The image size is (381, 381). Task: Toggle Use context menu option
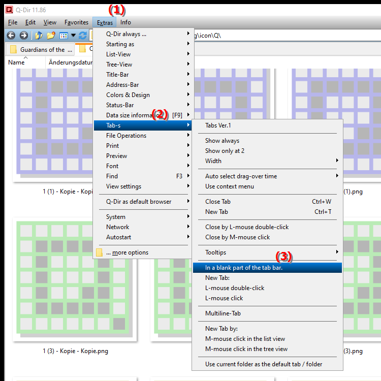tap(267, 186)
